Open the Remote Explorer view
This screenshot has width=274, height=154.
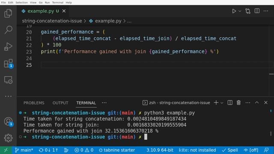tap(8, 80)
